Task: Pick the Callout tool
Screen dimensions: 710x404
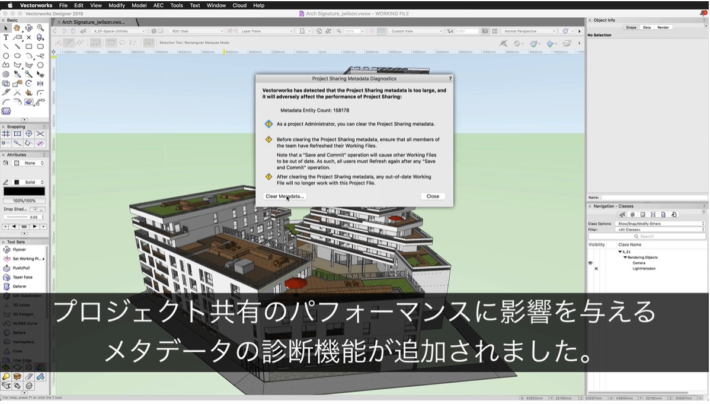Action: point(17,37)
